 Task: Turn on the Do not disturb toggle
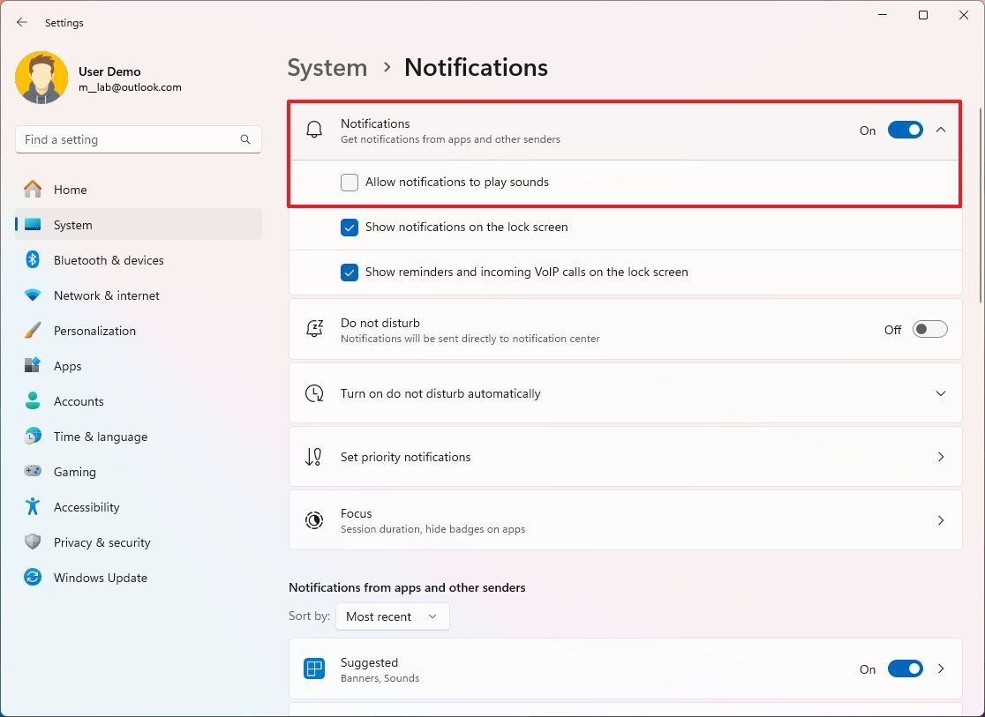coord(929,329)
